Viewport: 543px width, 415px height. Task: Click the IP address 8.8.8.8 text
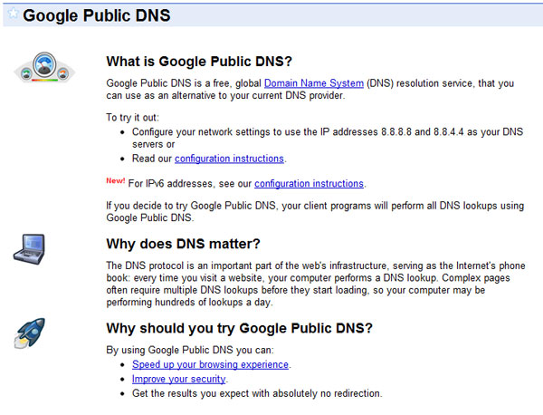[396, 131]
